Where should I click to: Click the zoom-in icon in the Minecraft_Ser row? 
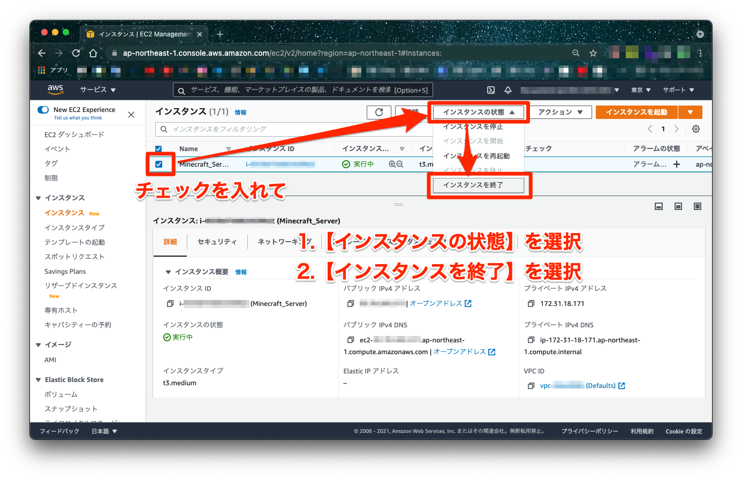tap(392, 164)
